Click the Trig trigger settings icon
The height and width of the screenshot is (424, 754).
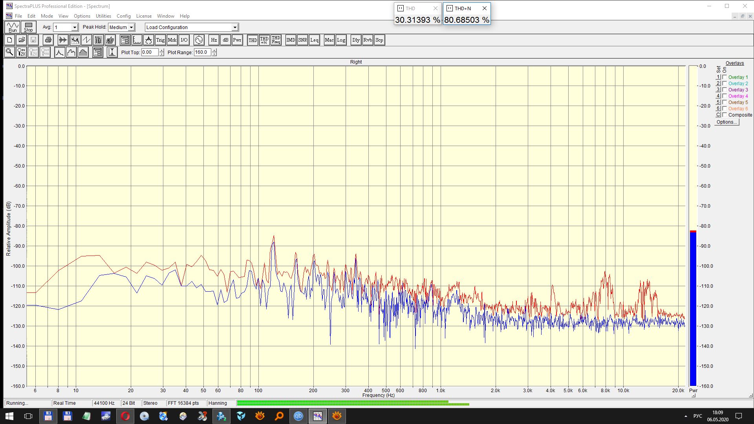click(x=160, y=40)
